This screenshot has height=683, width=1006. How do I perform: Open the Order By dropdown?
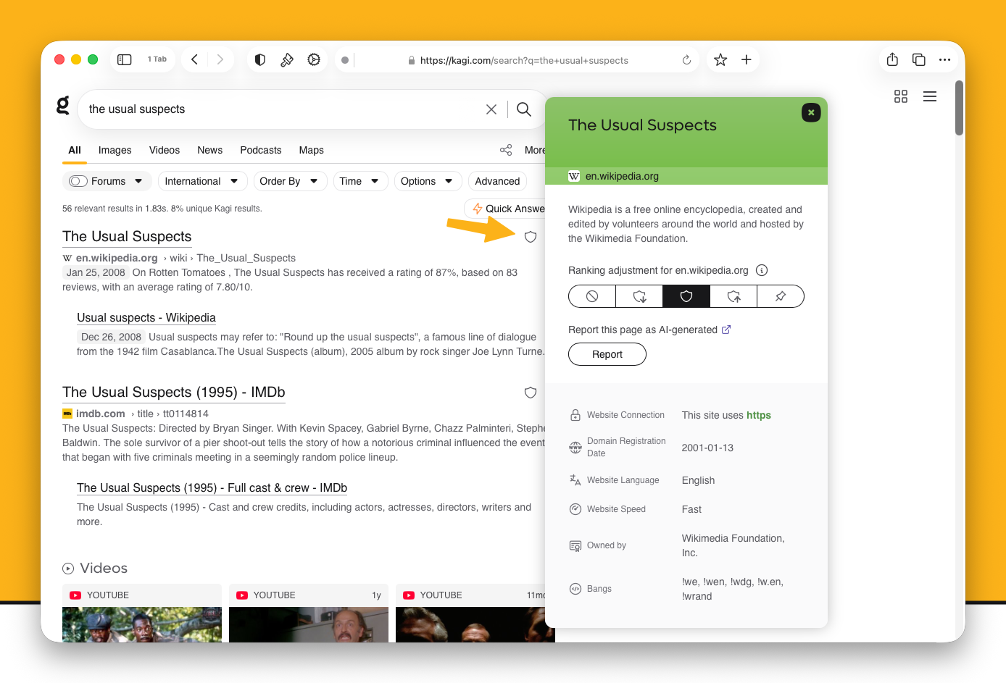point(288,181)
